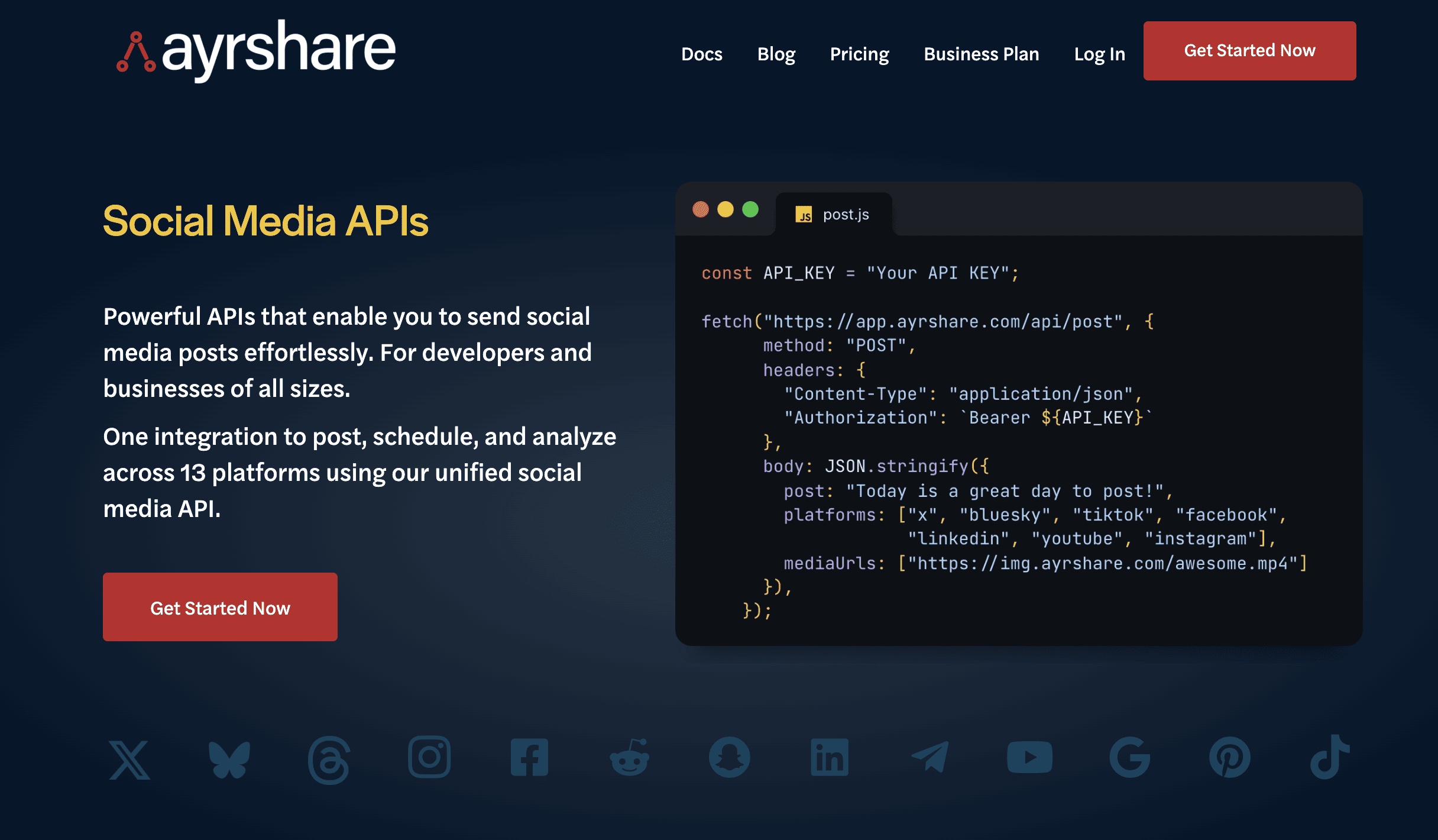This screenshot has width=1438, height=840.
Task: Click the post: "Today is a great day" line
Action: click(x=979, y=491)
